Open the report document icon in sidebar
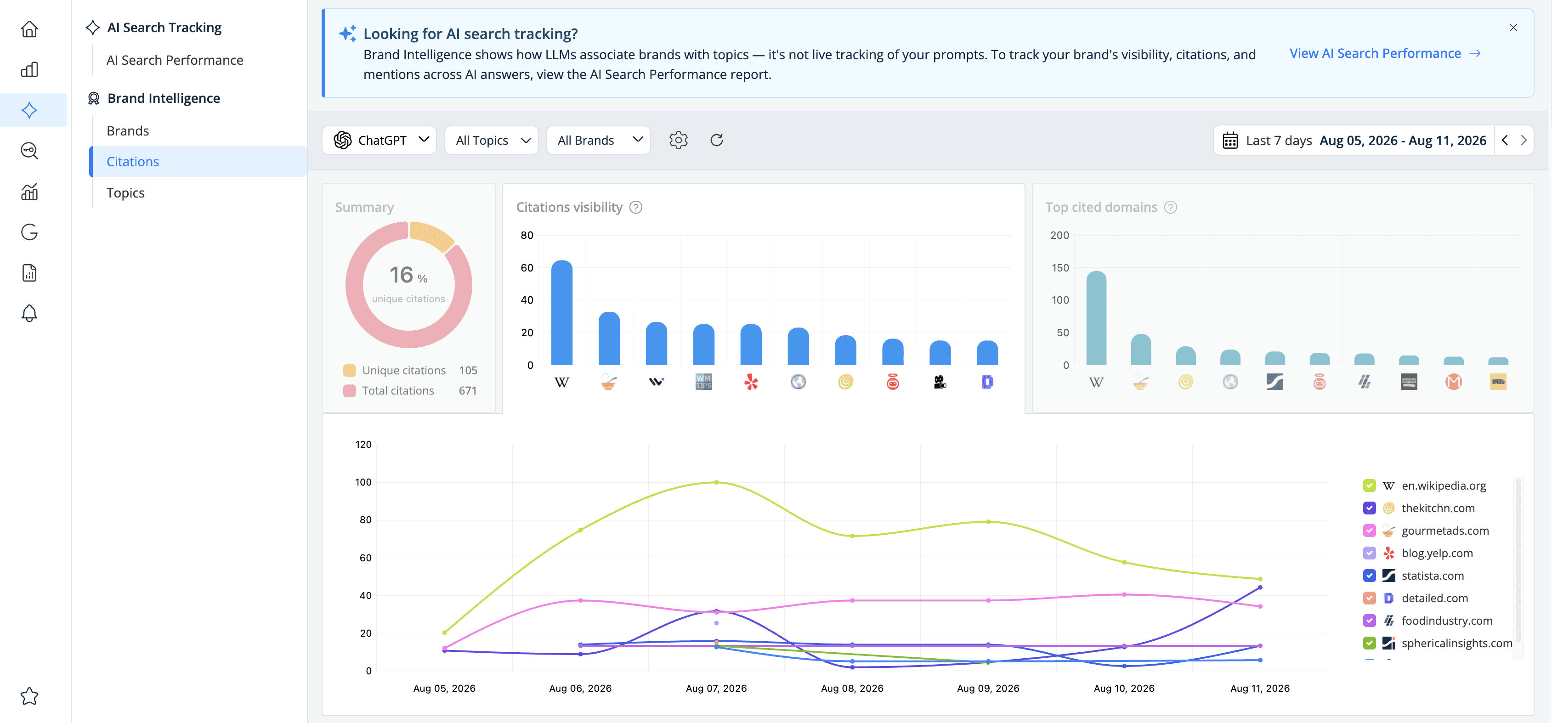This screenshot has width=1552, height=723. (29, 273)
